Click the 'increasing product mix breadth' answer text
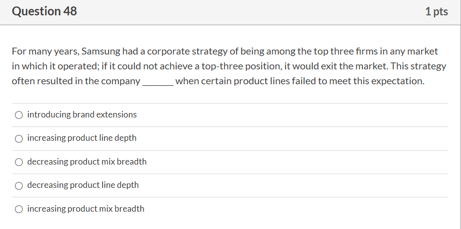 (x=86, y=209)
